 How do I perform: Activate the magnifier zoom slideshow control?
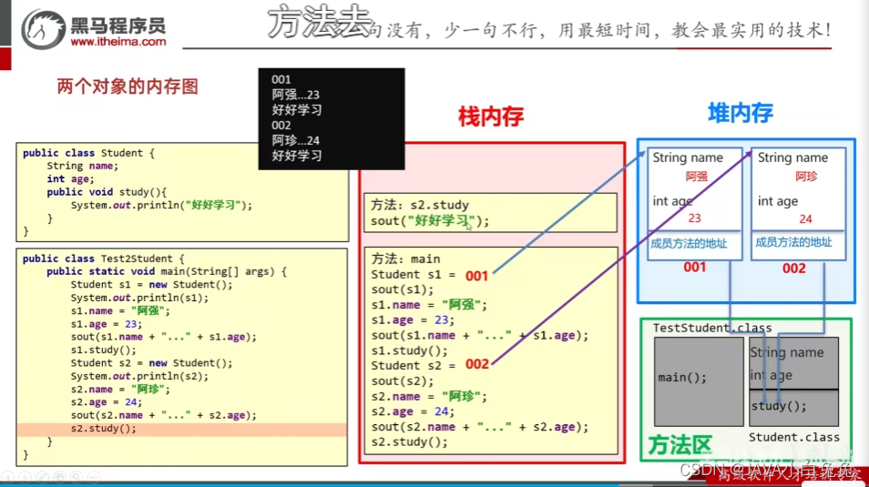tap(77, 476)
